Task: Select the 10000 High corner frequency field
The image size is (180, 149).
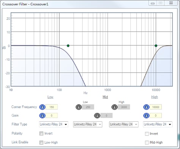Action: point(156,107)
